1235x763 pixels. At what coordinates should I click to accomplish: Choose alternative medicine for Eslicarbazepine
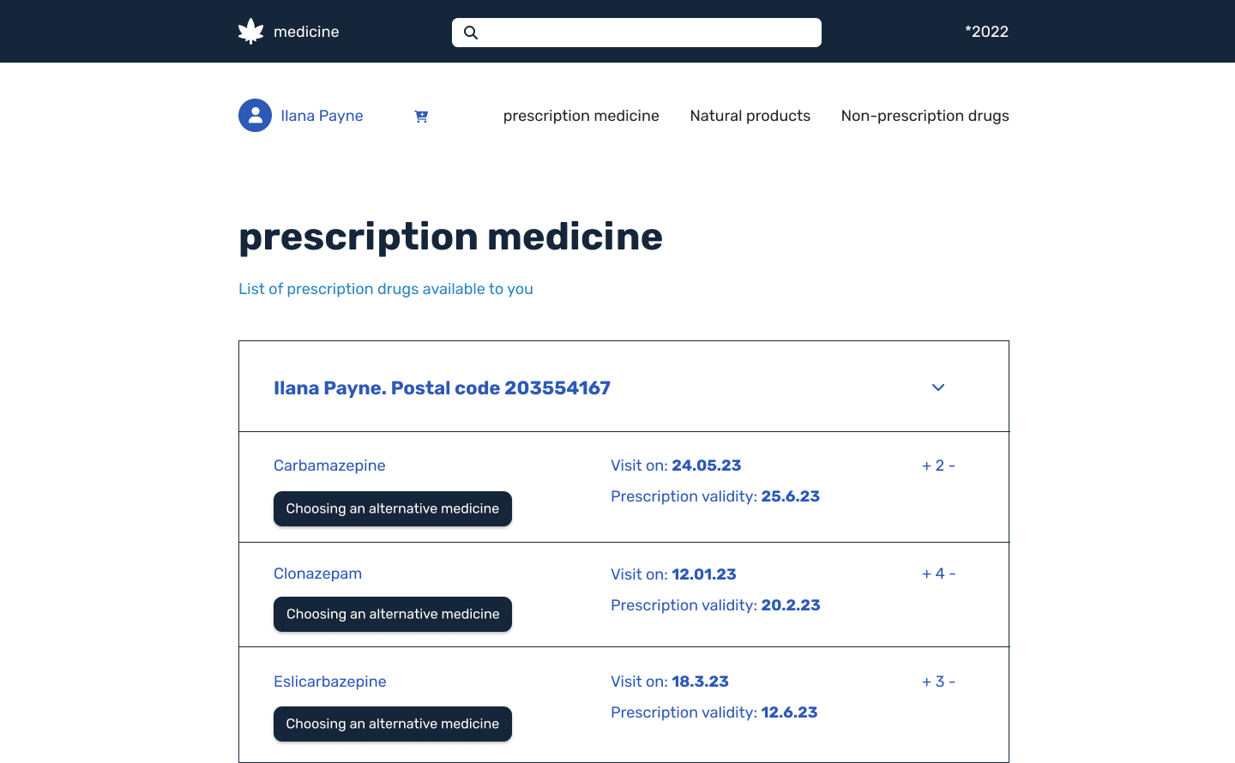coord(393,724)
